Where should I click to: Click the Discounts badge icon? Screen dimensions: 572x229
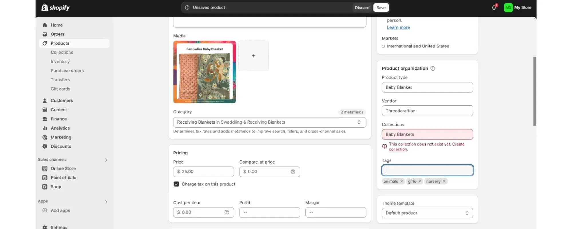[x=45, y=146]
